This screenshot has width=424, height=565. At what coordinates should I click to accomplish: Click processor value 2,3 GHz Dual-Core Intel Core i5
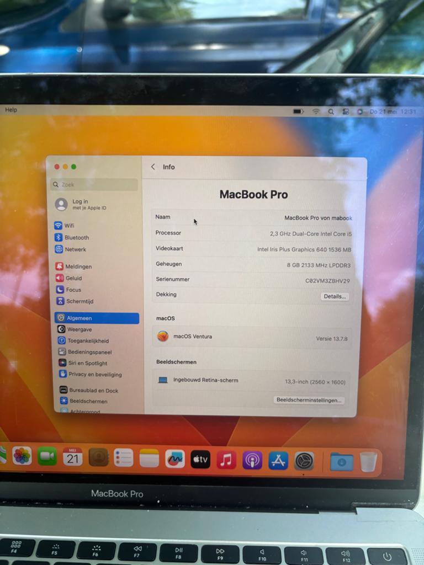coord(311,233)
